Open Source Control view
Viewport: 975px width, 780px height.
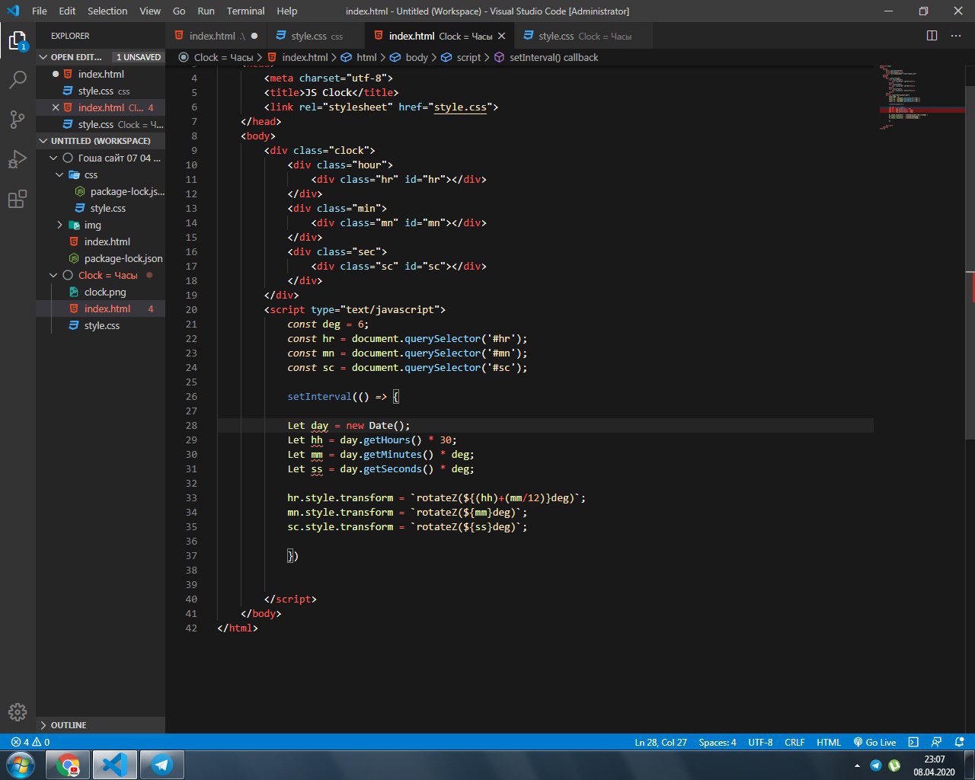[x=18, y=120]
